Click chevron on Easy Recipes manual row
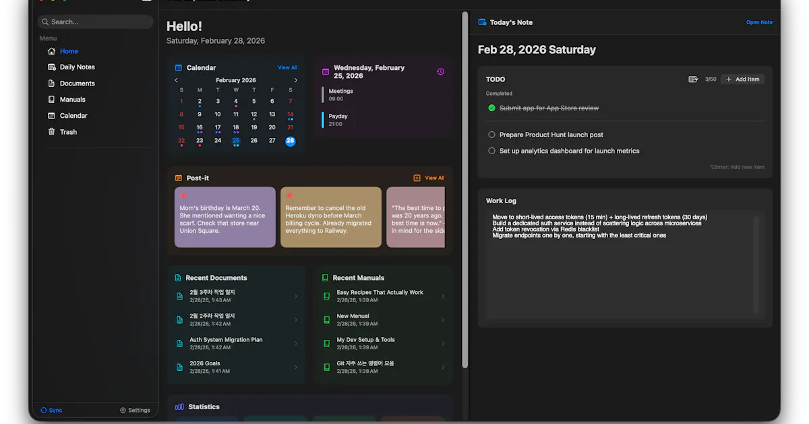 pyautogui.click(x=443, y=296)
